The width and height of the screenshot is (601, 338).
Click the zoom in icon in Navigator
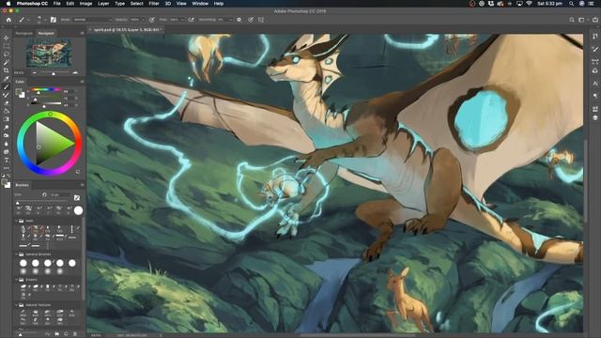pyautogui.click(x=75, y=72)
